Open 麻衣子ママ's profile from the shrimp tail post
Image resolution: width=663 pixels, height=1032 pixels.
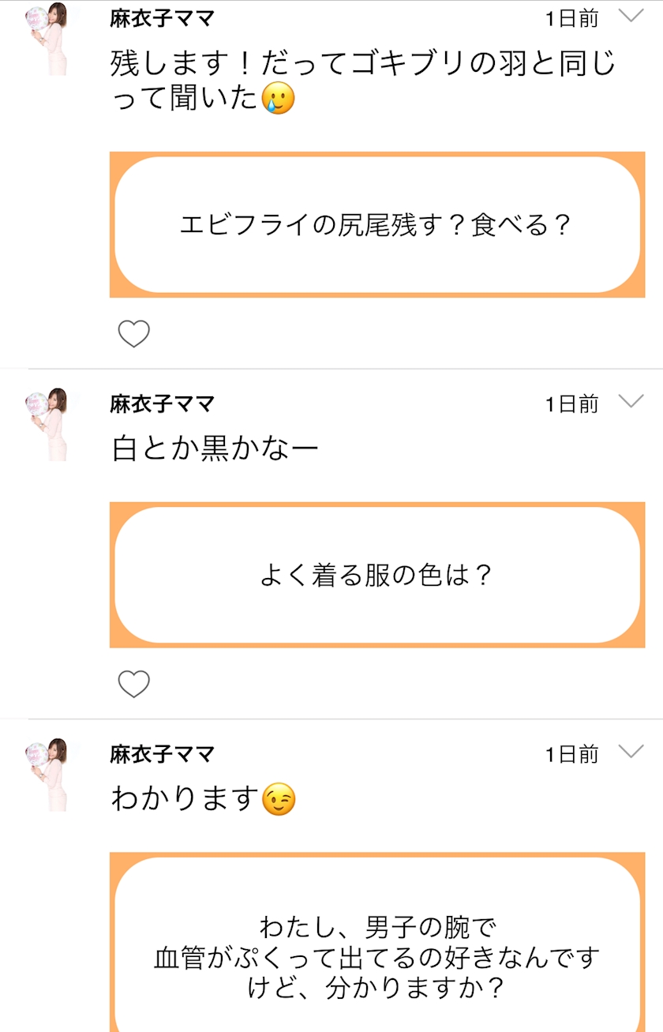[x=163, y=19]
